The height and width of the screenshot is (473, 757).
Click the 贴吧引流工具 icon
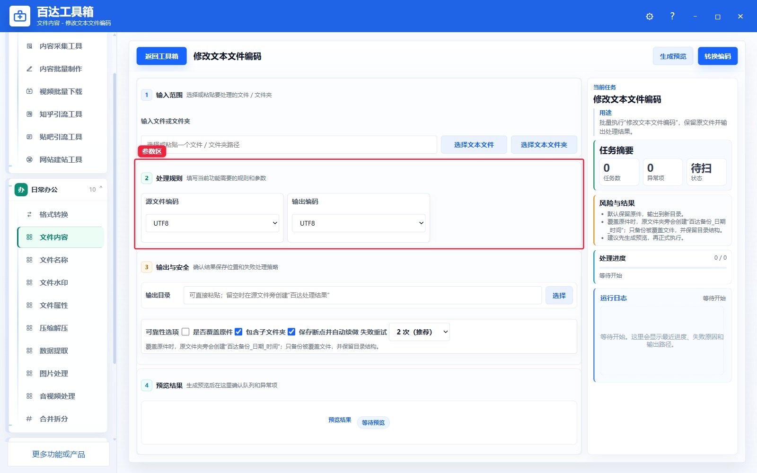pyautogui.click(x=29, y=137)
